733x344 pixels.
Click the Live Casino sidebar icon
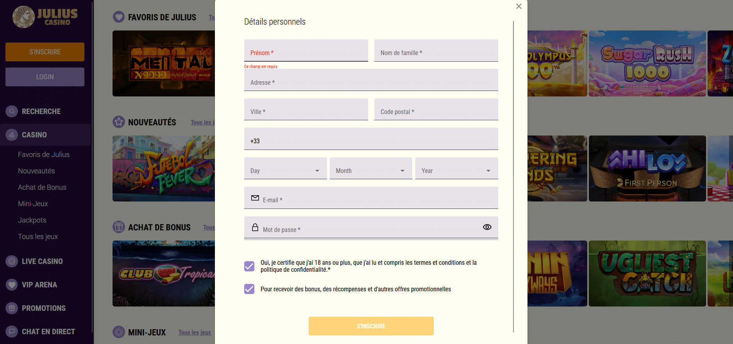[x=12, y=261]
